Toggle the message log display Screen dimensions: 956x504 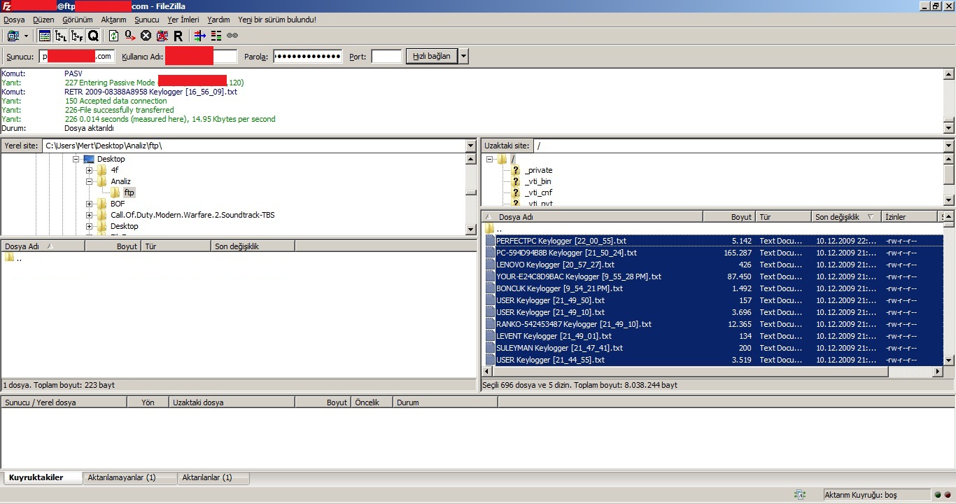click(45, 36)
